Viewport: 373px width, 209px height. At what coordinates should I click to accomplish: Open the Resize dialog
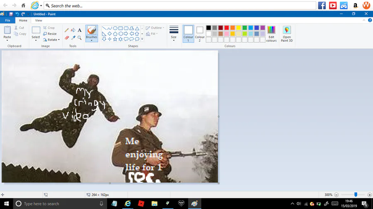point(50,33)
